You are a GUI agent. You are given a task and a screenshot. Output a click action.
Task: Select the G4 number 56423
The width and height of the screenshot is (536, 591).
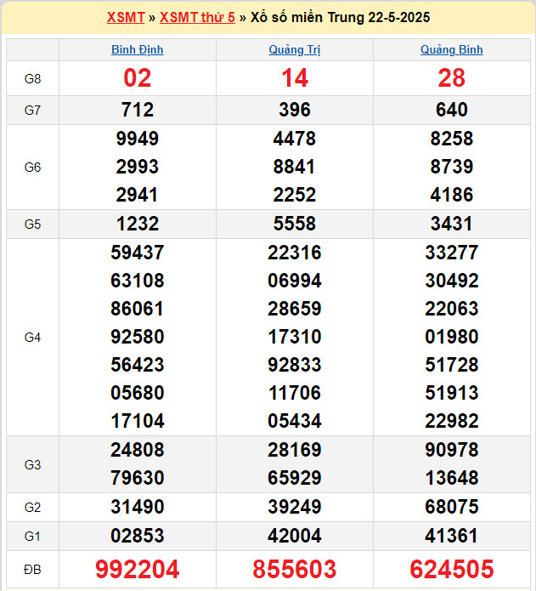[x=138, y=365]
